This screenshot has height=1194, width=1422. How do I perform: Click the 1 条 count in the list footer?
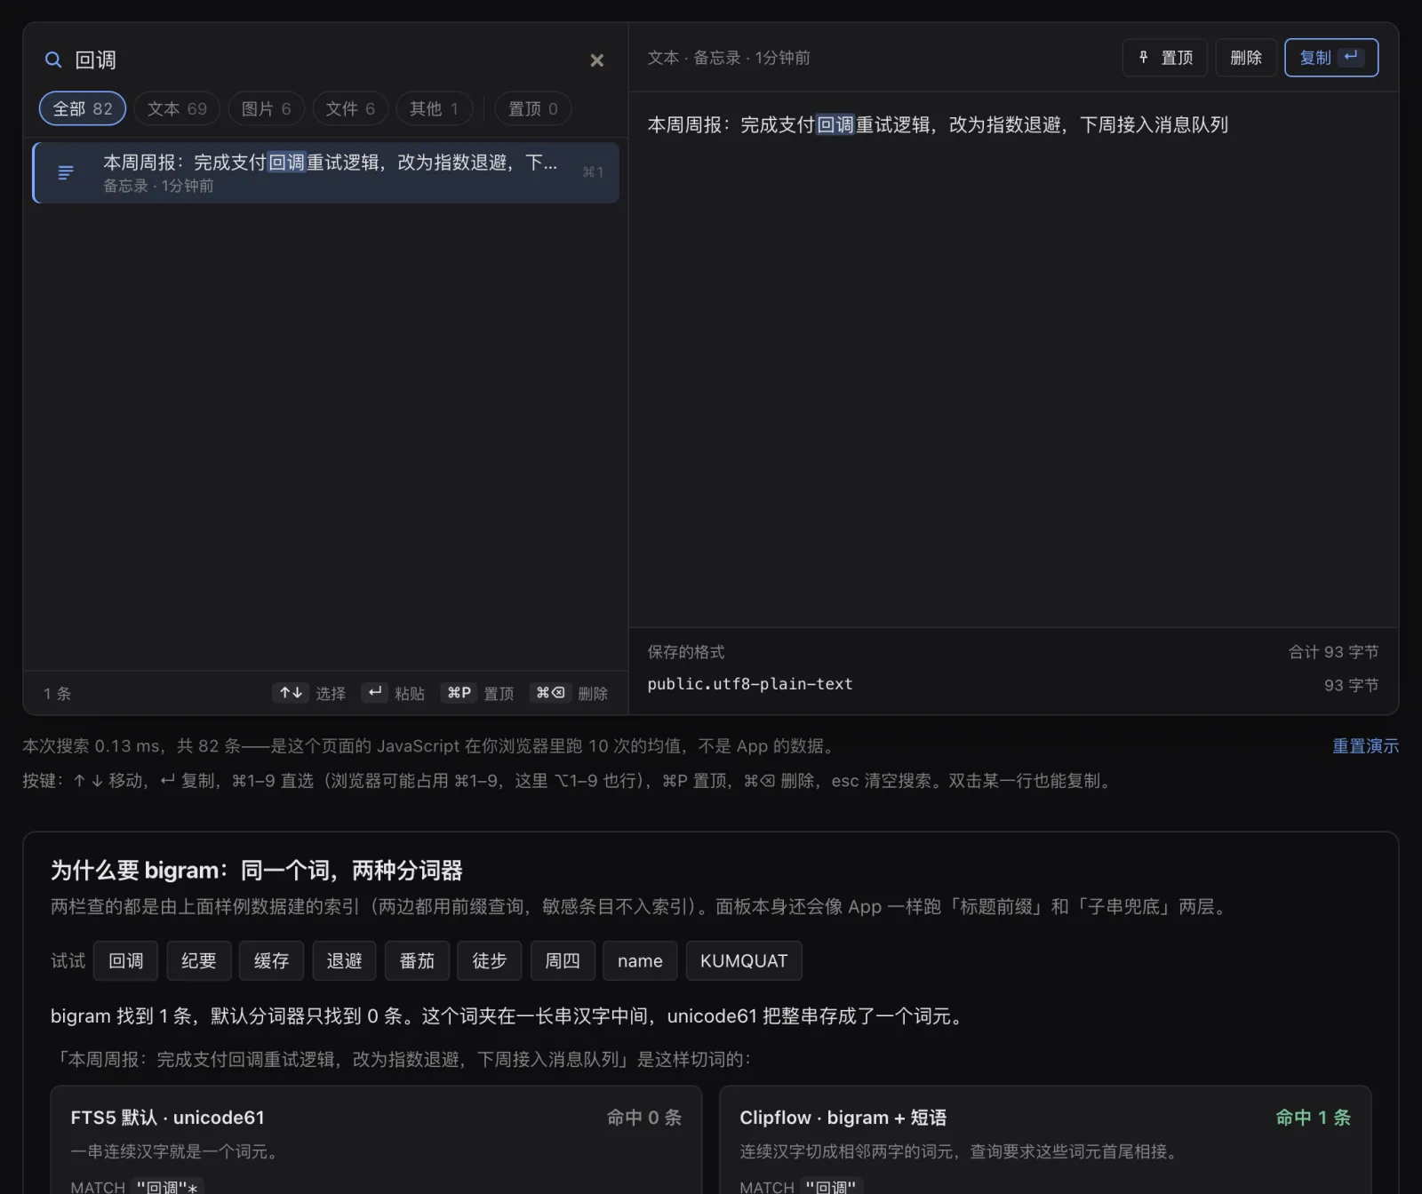tap(58, 694)
